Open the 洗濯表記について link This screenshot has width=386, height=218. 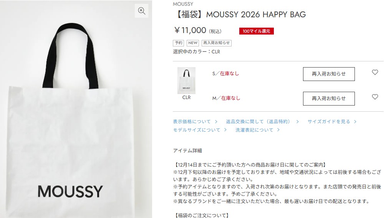pos(254,130)
